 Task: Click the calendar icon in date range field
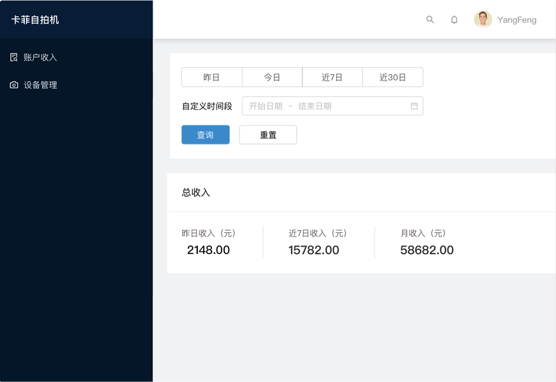[x=414, y=106]
